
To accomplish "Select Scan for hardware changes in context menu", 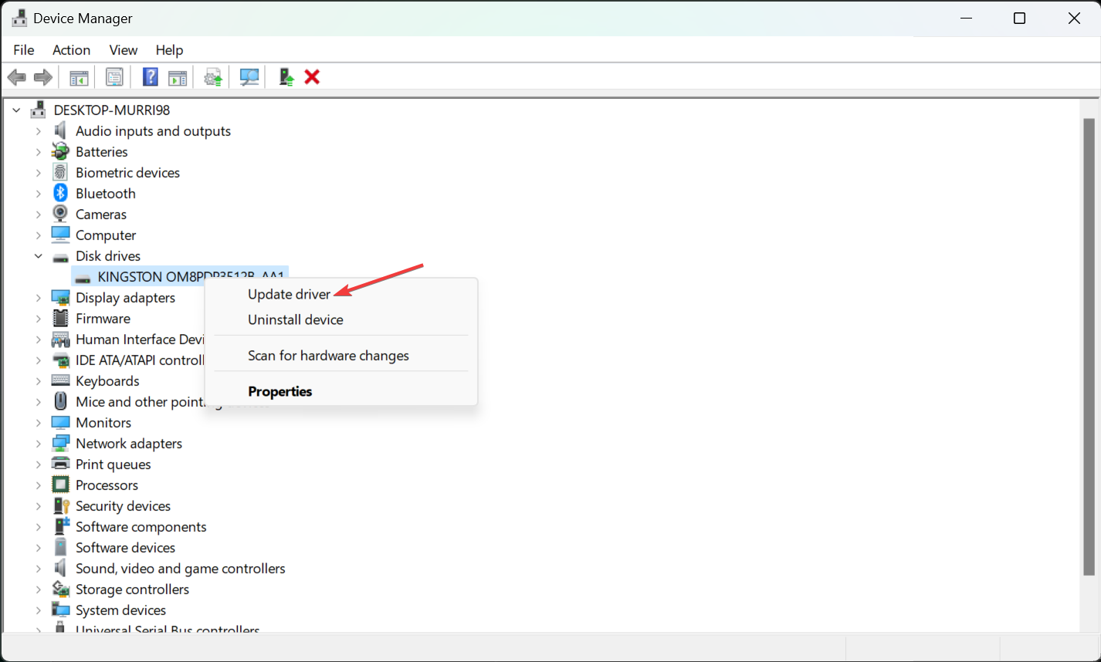I will [328, 356].
